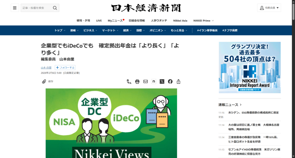Click the user account silhouette icon
The image size is (295, 158).
[262, 8]
